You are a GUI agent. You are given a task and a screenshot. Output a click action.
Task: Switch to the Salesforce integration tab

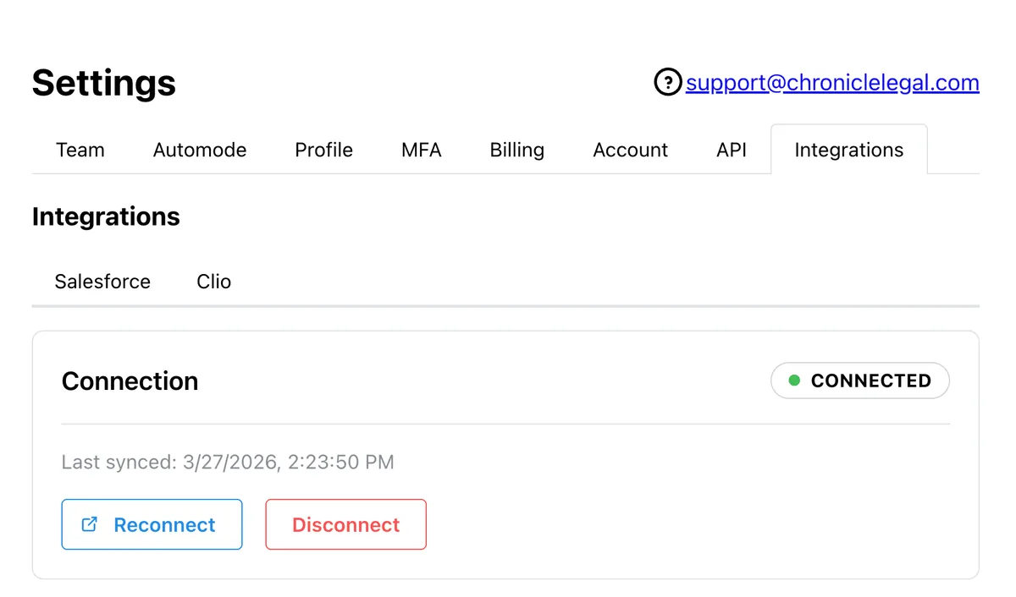(102, 282)
